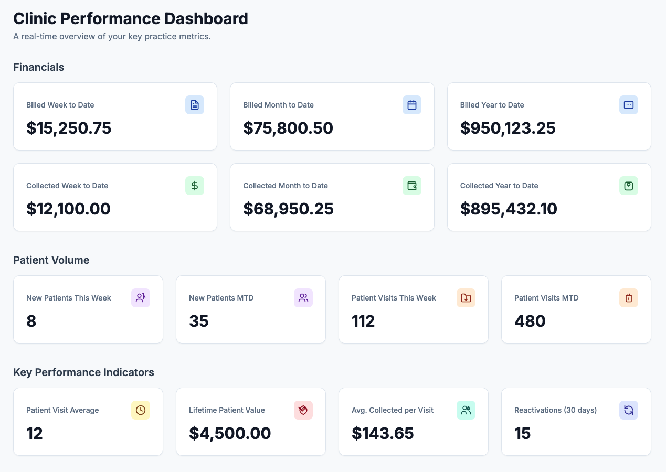Screen dimensions: 666x472
Task: Click the value 480 under Patient Visits MTD
Action: point(530,321)
